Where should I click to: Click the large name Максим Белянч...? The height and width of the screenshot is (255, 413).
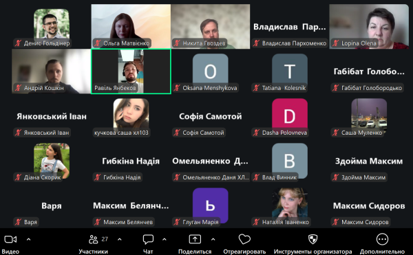pyautogui.click(x=131, y=206)
